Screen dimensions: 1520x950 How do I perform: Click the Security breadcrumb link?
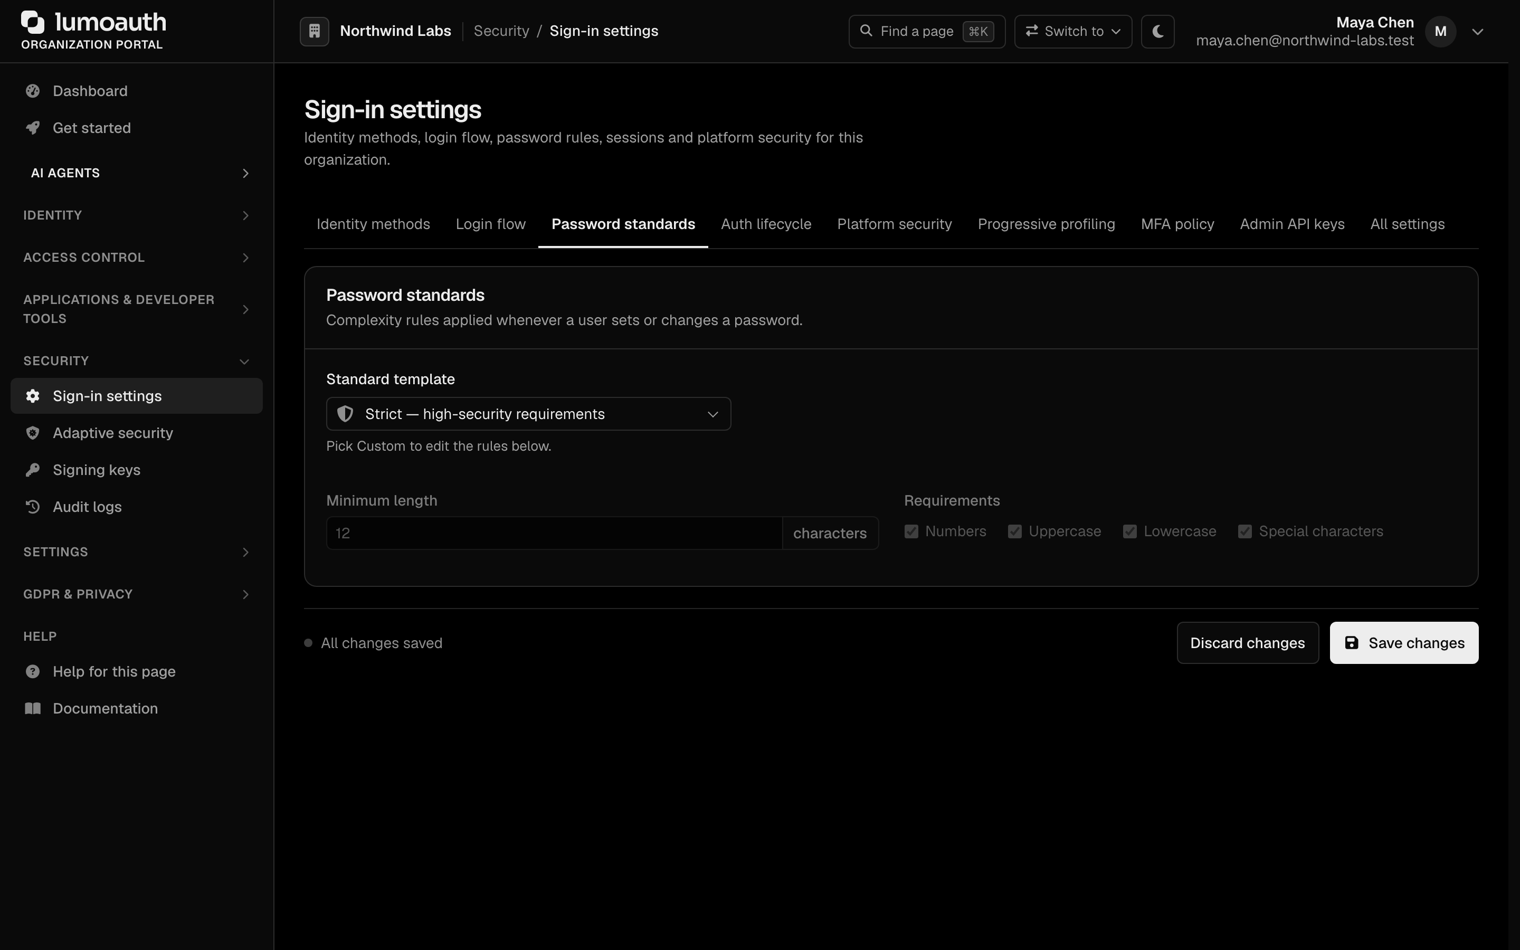click(501, 31)
